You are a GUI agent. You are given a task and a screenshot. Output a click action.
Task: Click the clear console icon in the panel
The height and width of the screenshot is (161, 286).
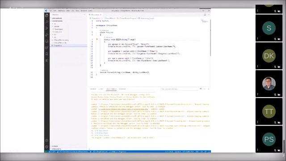click(201, 89)
